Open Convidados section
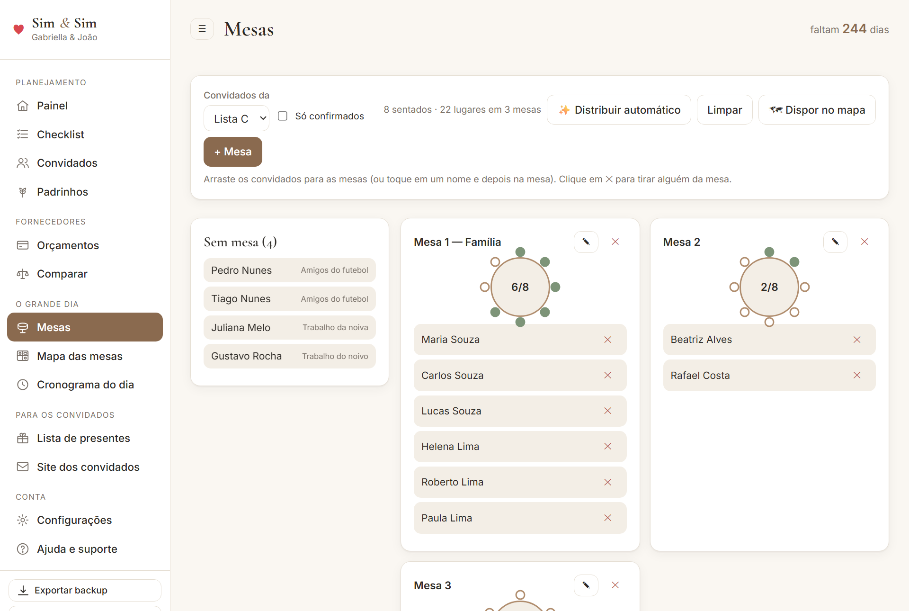The image size is (909, 611). point(85,163)
